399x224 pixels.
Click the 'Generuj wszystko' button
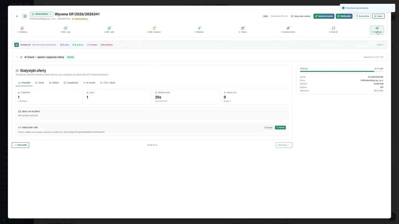324,16
